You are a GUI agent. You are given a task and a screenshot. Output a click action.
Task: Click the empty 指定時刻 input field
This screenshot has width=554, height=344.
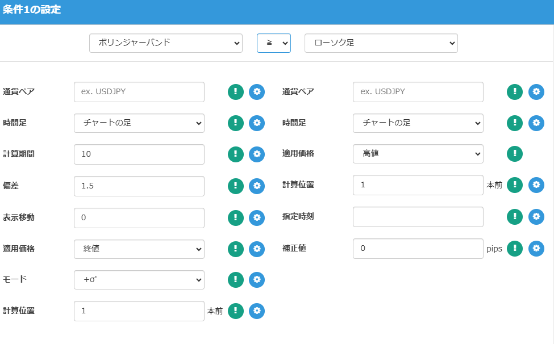tap(418, 217)
